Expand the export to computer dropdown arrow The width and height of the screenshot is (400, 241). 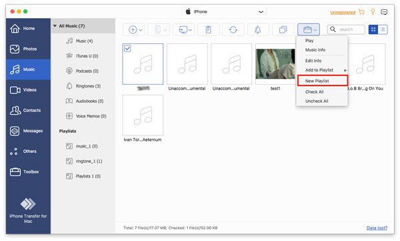[x=190, y=30]
